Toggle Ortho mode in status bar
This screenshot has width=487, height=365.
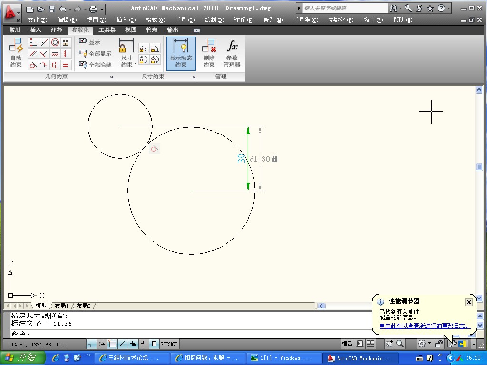91,344
